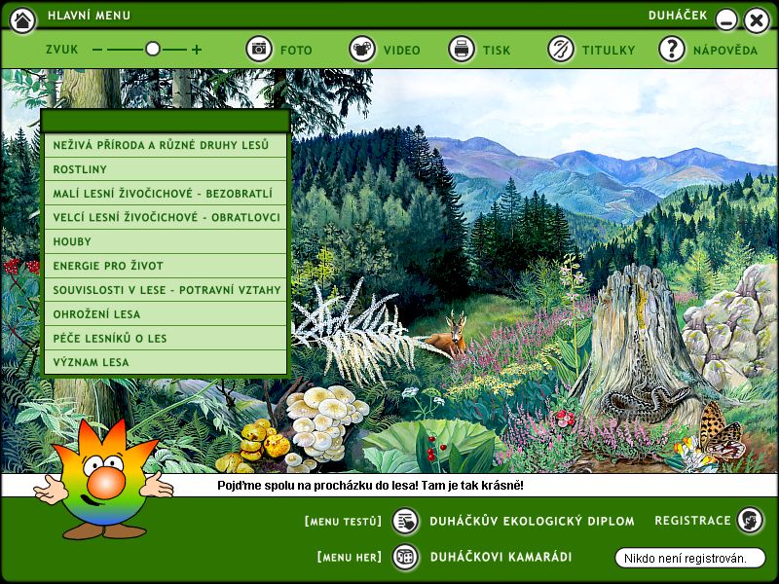Screen dimensions: 779x584
Task: Click the Nápověda label
Action: [x=725, y=51]
